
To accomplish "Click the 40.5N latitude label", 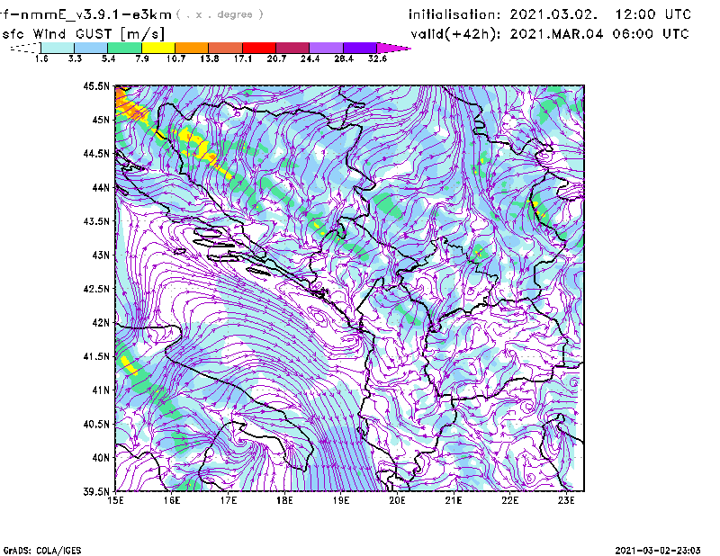I will click(x=96, y=424).
